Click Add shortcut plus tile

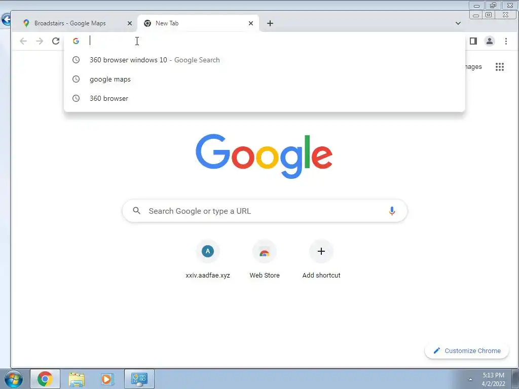pos(321,259)
